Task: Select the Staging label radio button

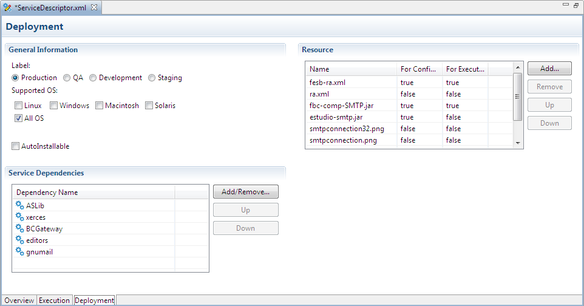Action: [152, 78]
